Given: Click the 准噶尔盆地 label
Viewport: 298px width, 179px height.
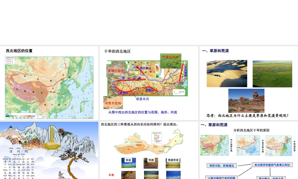Looking at the screenshot, I should coord(116,71).
